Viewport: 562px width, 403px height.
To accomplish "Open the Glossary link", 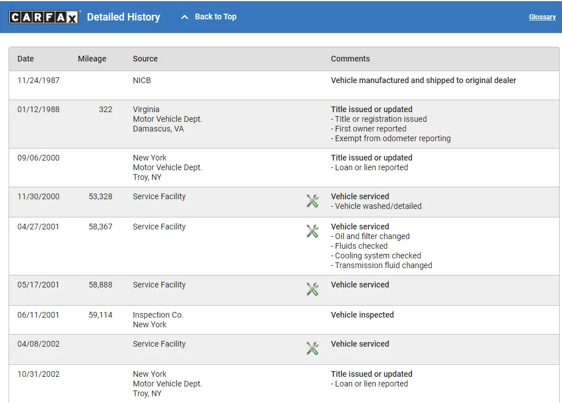I will click(x=542, y=17).
